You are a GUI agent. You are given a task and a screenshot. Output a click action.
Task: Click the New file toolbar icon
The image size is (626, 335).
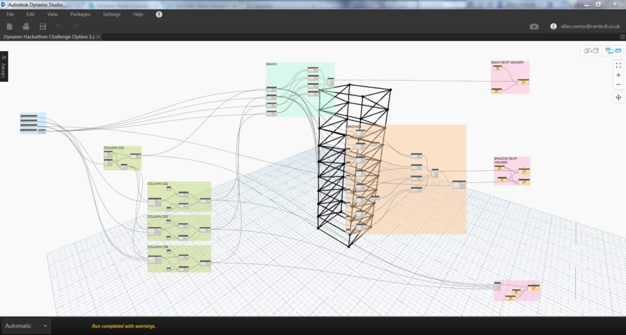(10, 26)
